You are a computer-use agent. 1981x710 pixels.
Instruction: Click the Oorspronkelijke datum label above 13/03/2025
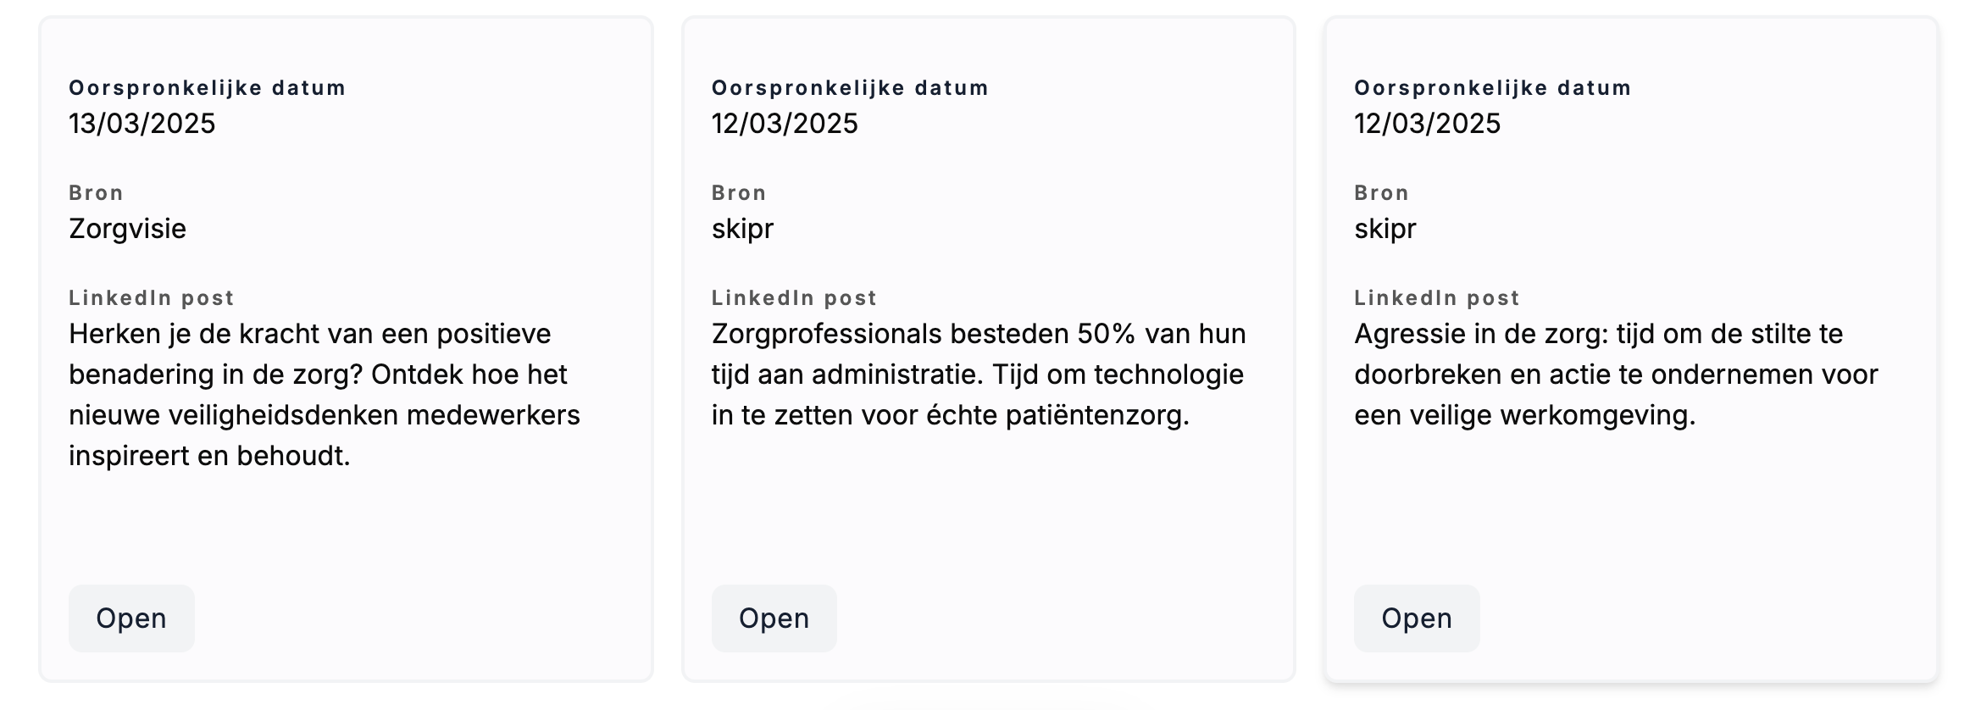click(x=208, y=88)
